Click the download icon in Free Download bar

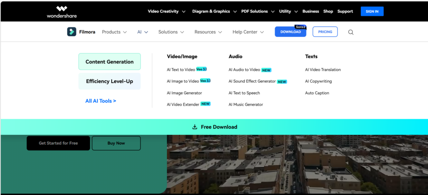click(195, 127)
